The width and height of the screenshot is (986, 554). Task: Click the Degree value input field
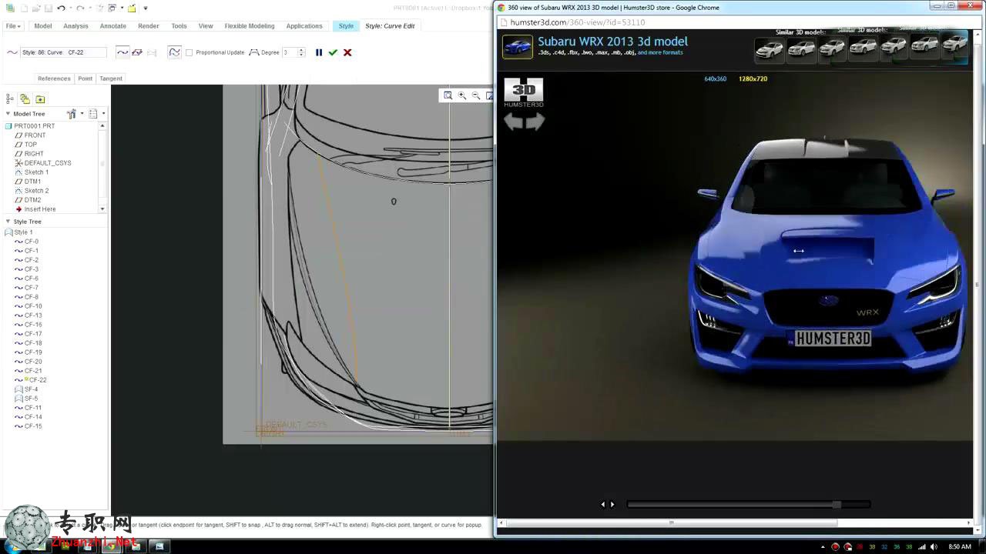coord(289,52)
